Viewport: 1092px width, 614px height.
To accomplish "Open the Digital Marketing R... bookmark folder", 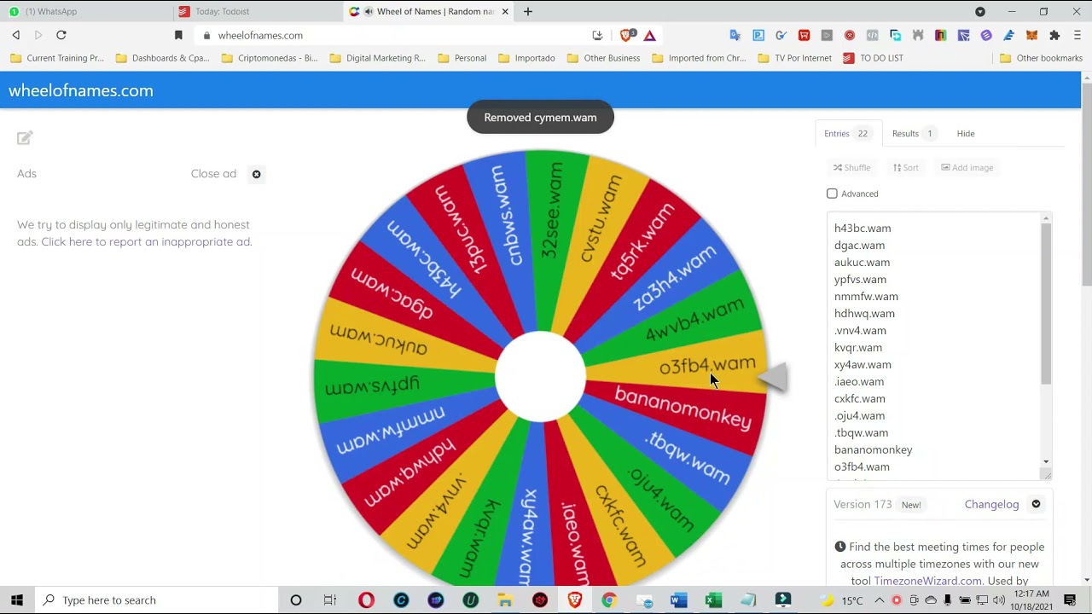I will tap(377, 58).
